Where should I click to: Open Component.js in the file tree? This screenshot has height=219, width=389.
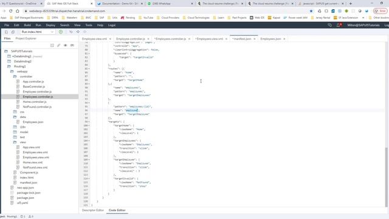[x=29, y=173]
